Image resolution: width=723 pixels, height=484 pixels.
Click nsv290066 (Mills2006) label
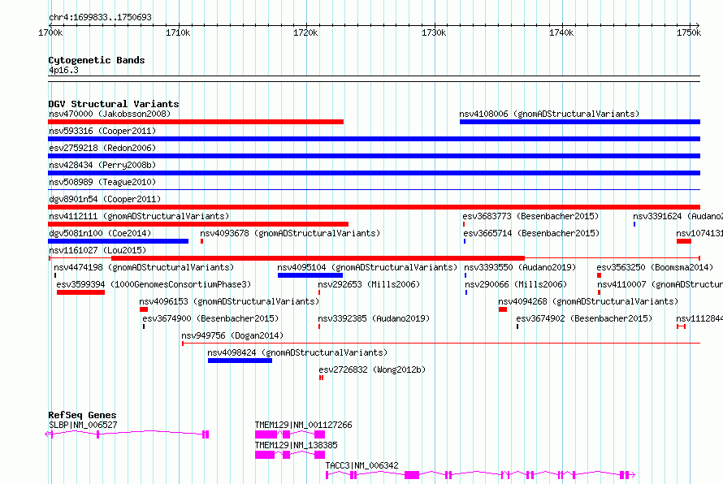[516, 284]
